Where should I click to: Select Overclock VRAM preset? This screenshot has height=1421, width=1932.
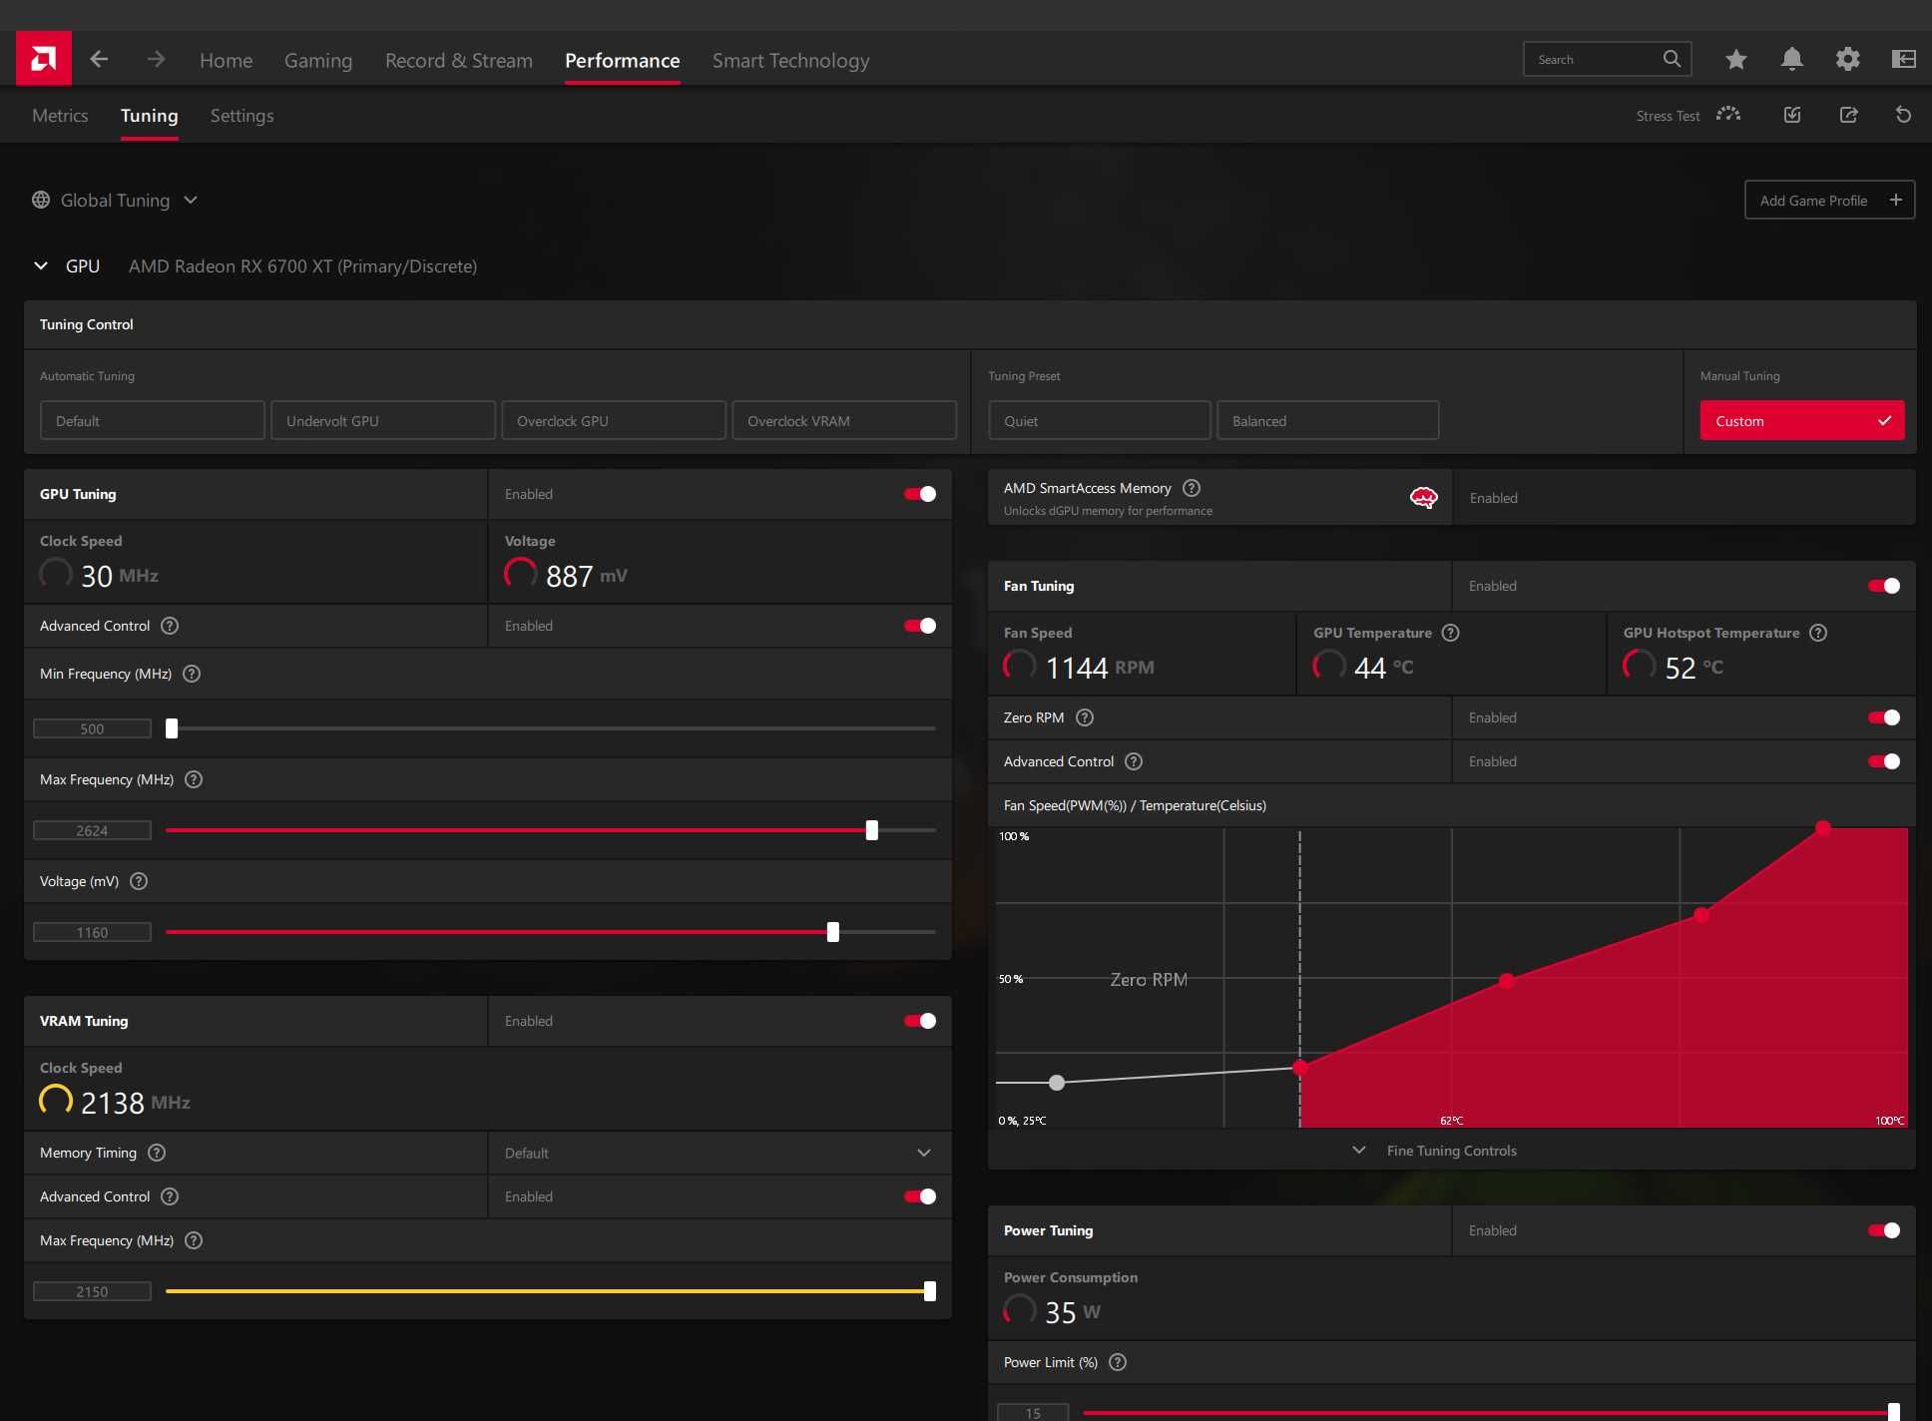[x=844, y=420]
